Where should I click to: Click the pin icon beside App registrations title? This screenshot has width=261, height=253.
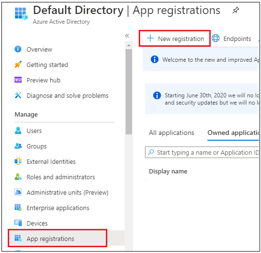click(x=236, y=10)
